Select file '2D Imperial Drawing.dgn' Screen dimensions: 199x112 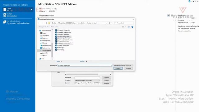(x=63, y=32)
